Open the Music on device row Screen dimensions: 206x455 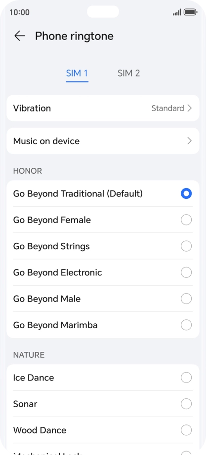click(x=103, y=141)
